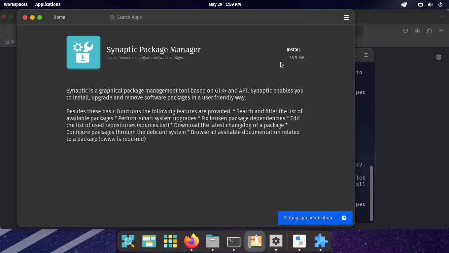Go back to Home in Pop!_Shop

click(x=59, y=17)
